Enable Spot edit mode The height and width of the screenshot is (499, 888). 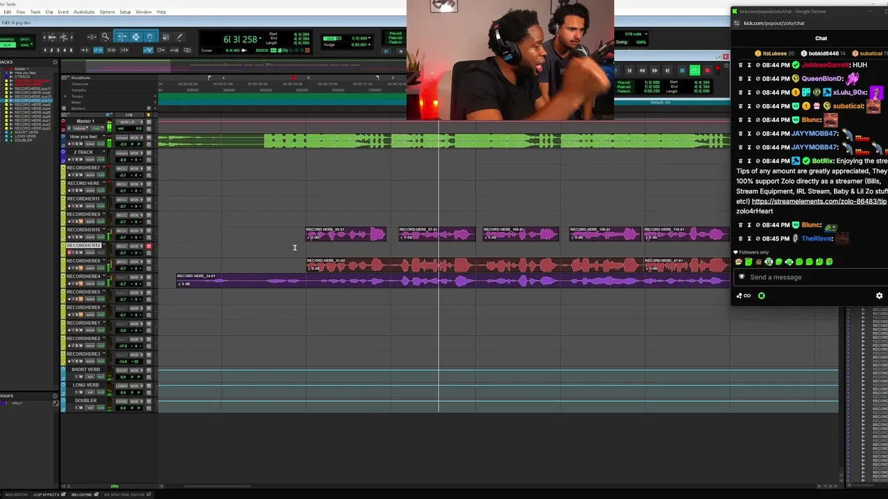point(25,40)
